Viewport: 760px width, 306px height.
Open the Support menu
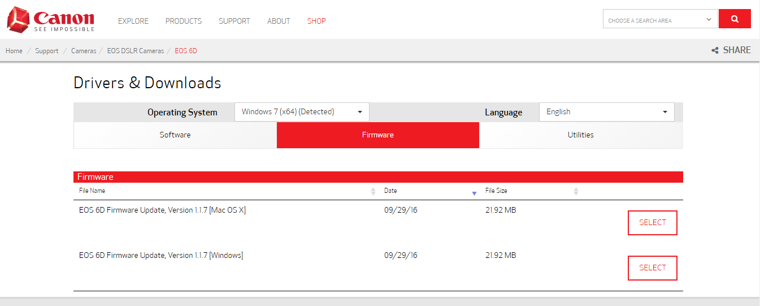234,21
